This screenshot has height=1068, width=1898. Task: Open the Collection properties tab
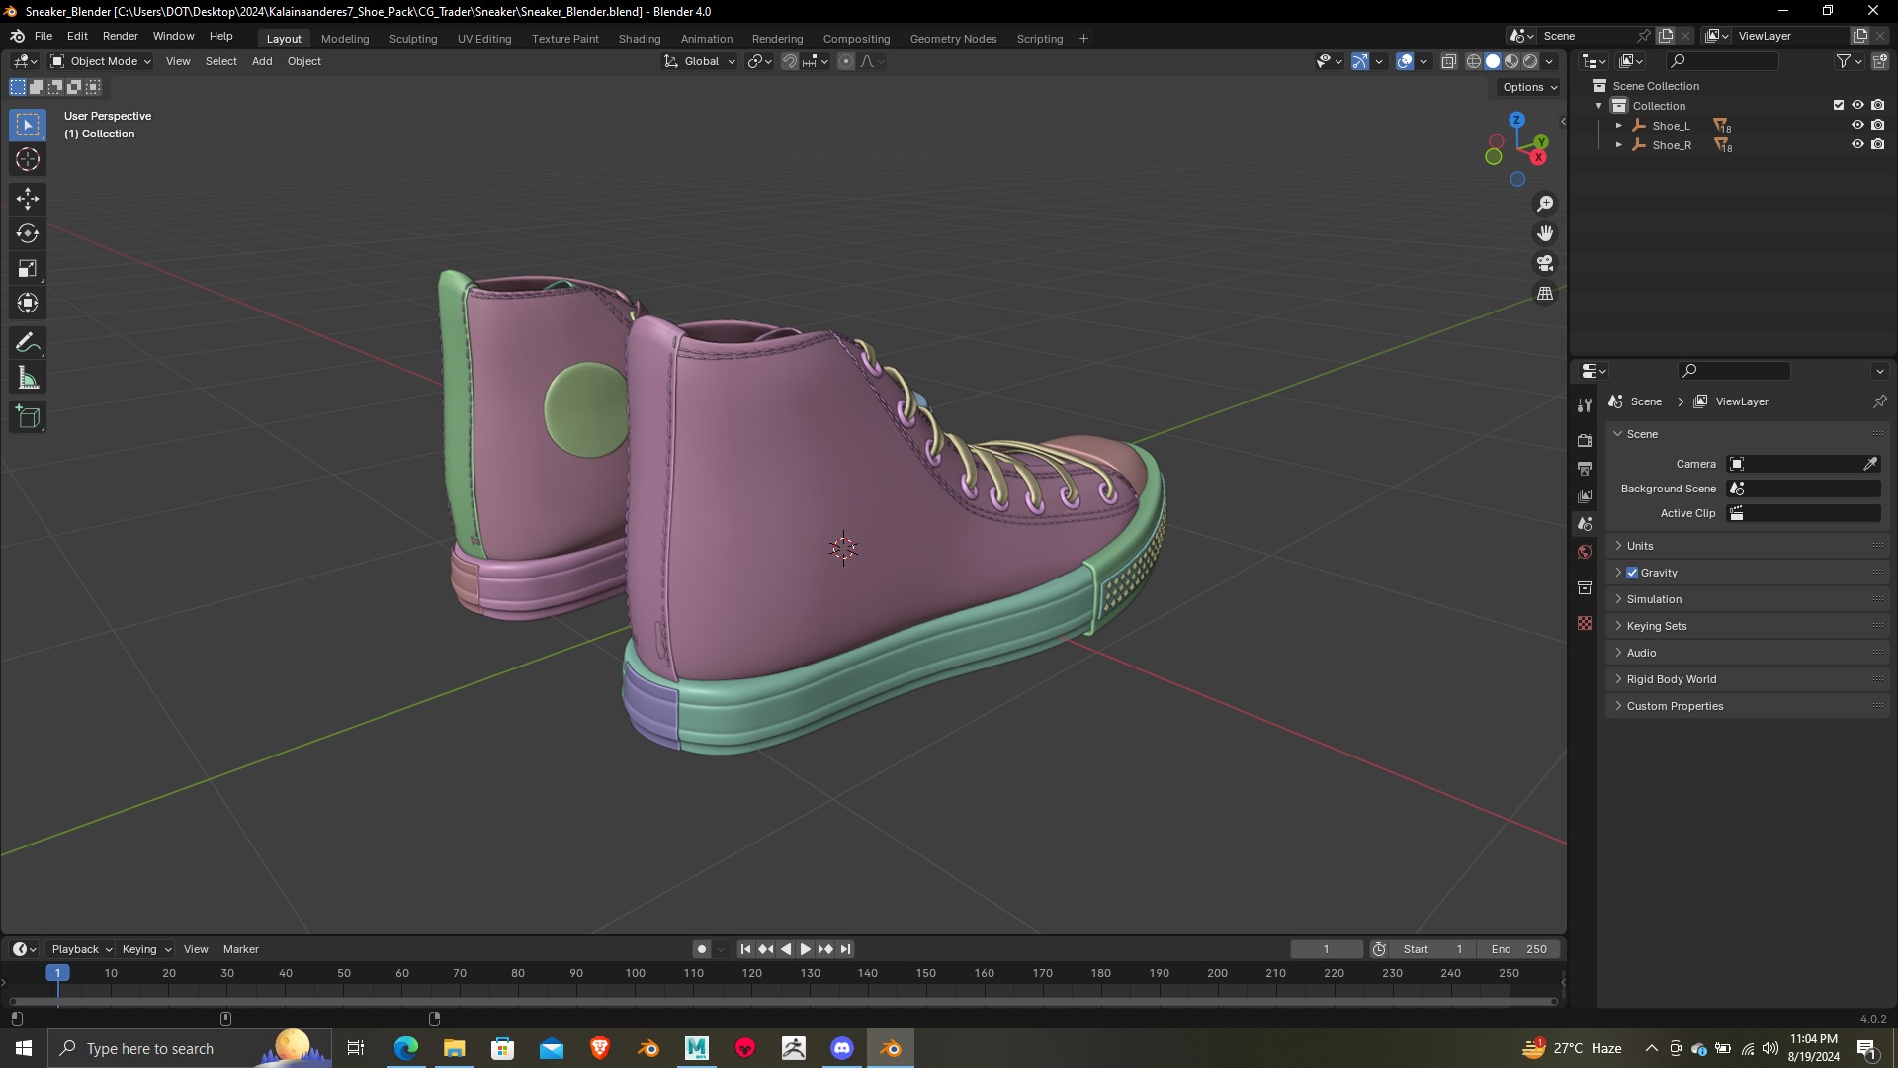click(x=1585, y=587)
